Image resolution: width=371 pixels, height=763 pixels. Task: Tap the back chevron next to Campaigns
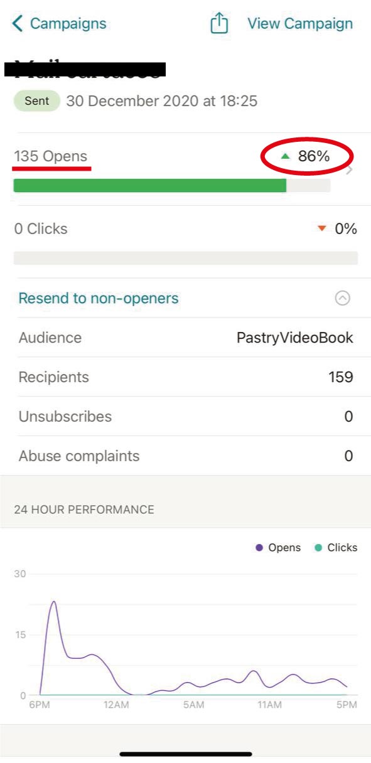(x=18, y=24)
